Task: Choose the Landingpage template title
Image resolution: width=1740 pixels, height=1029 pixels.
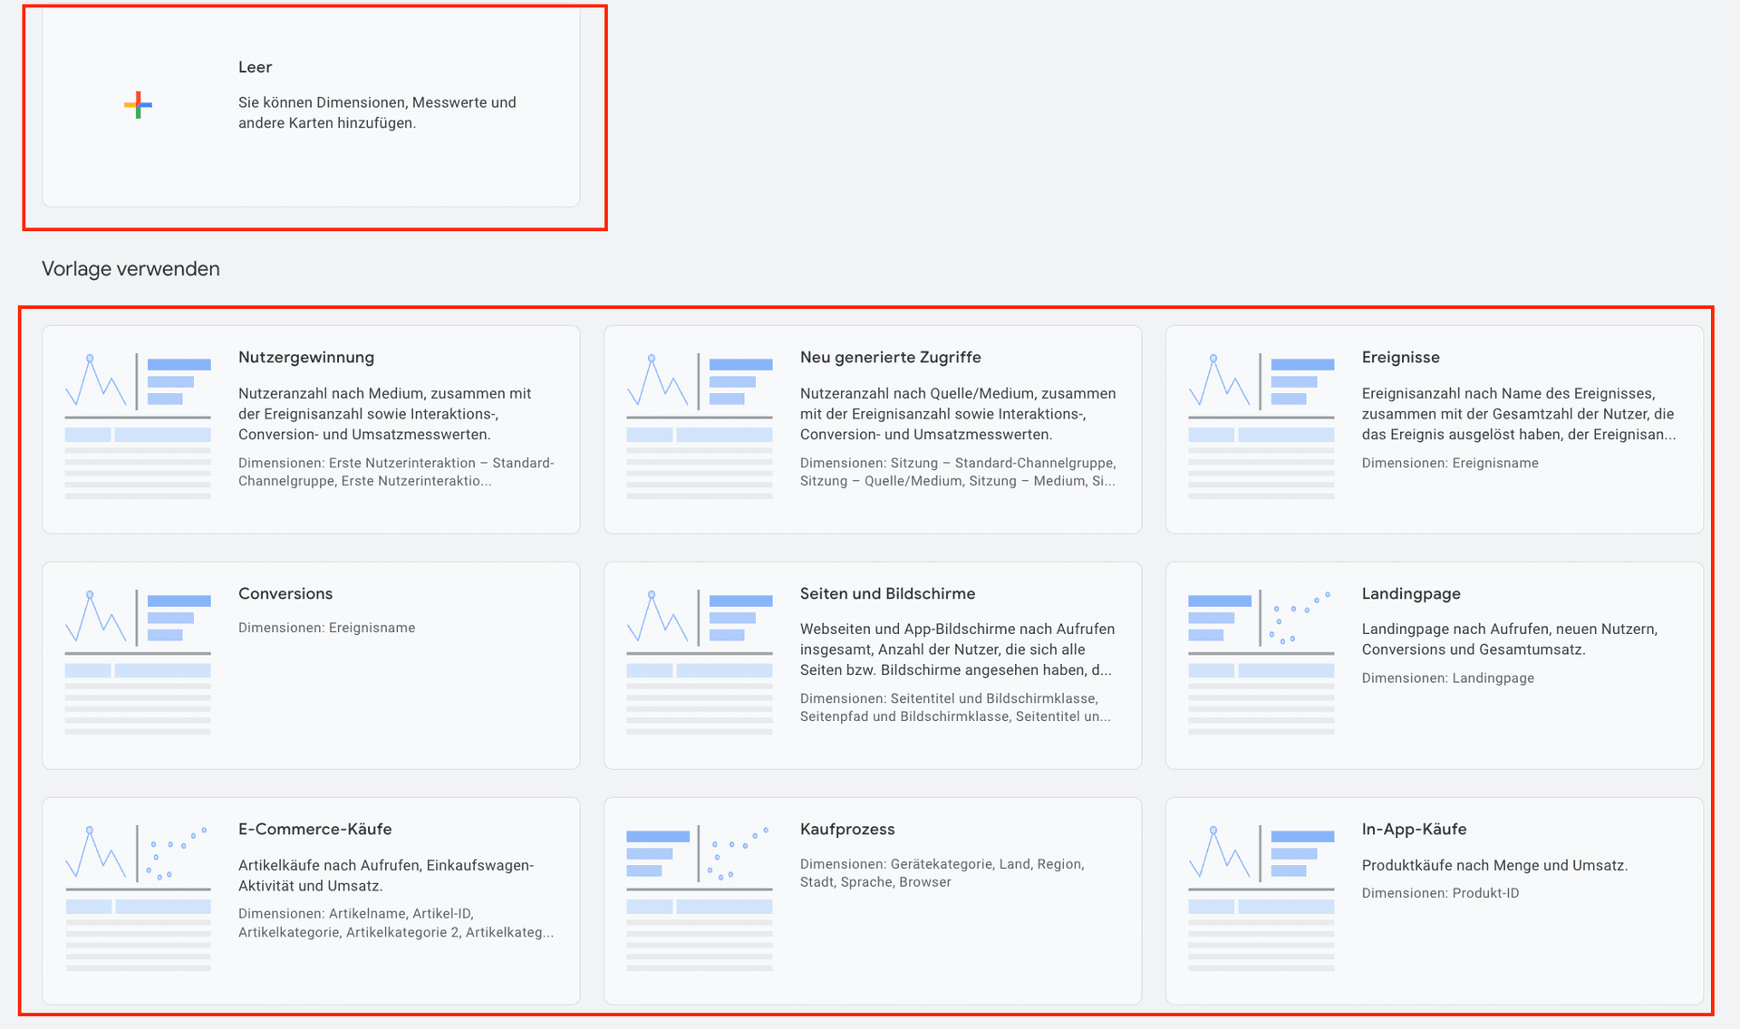Action: (1411, 593)
